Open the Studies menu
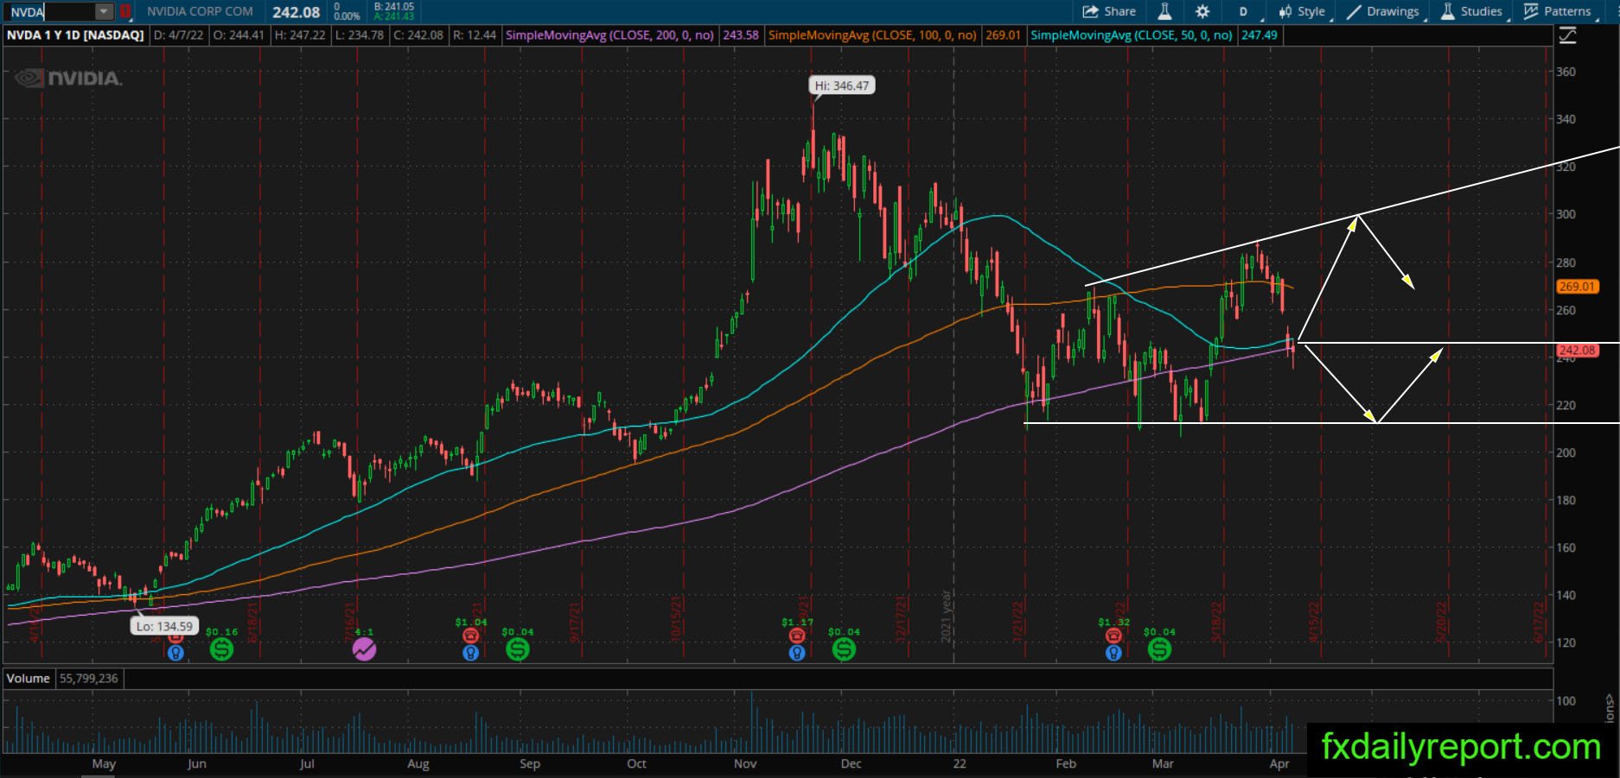 1472,11
